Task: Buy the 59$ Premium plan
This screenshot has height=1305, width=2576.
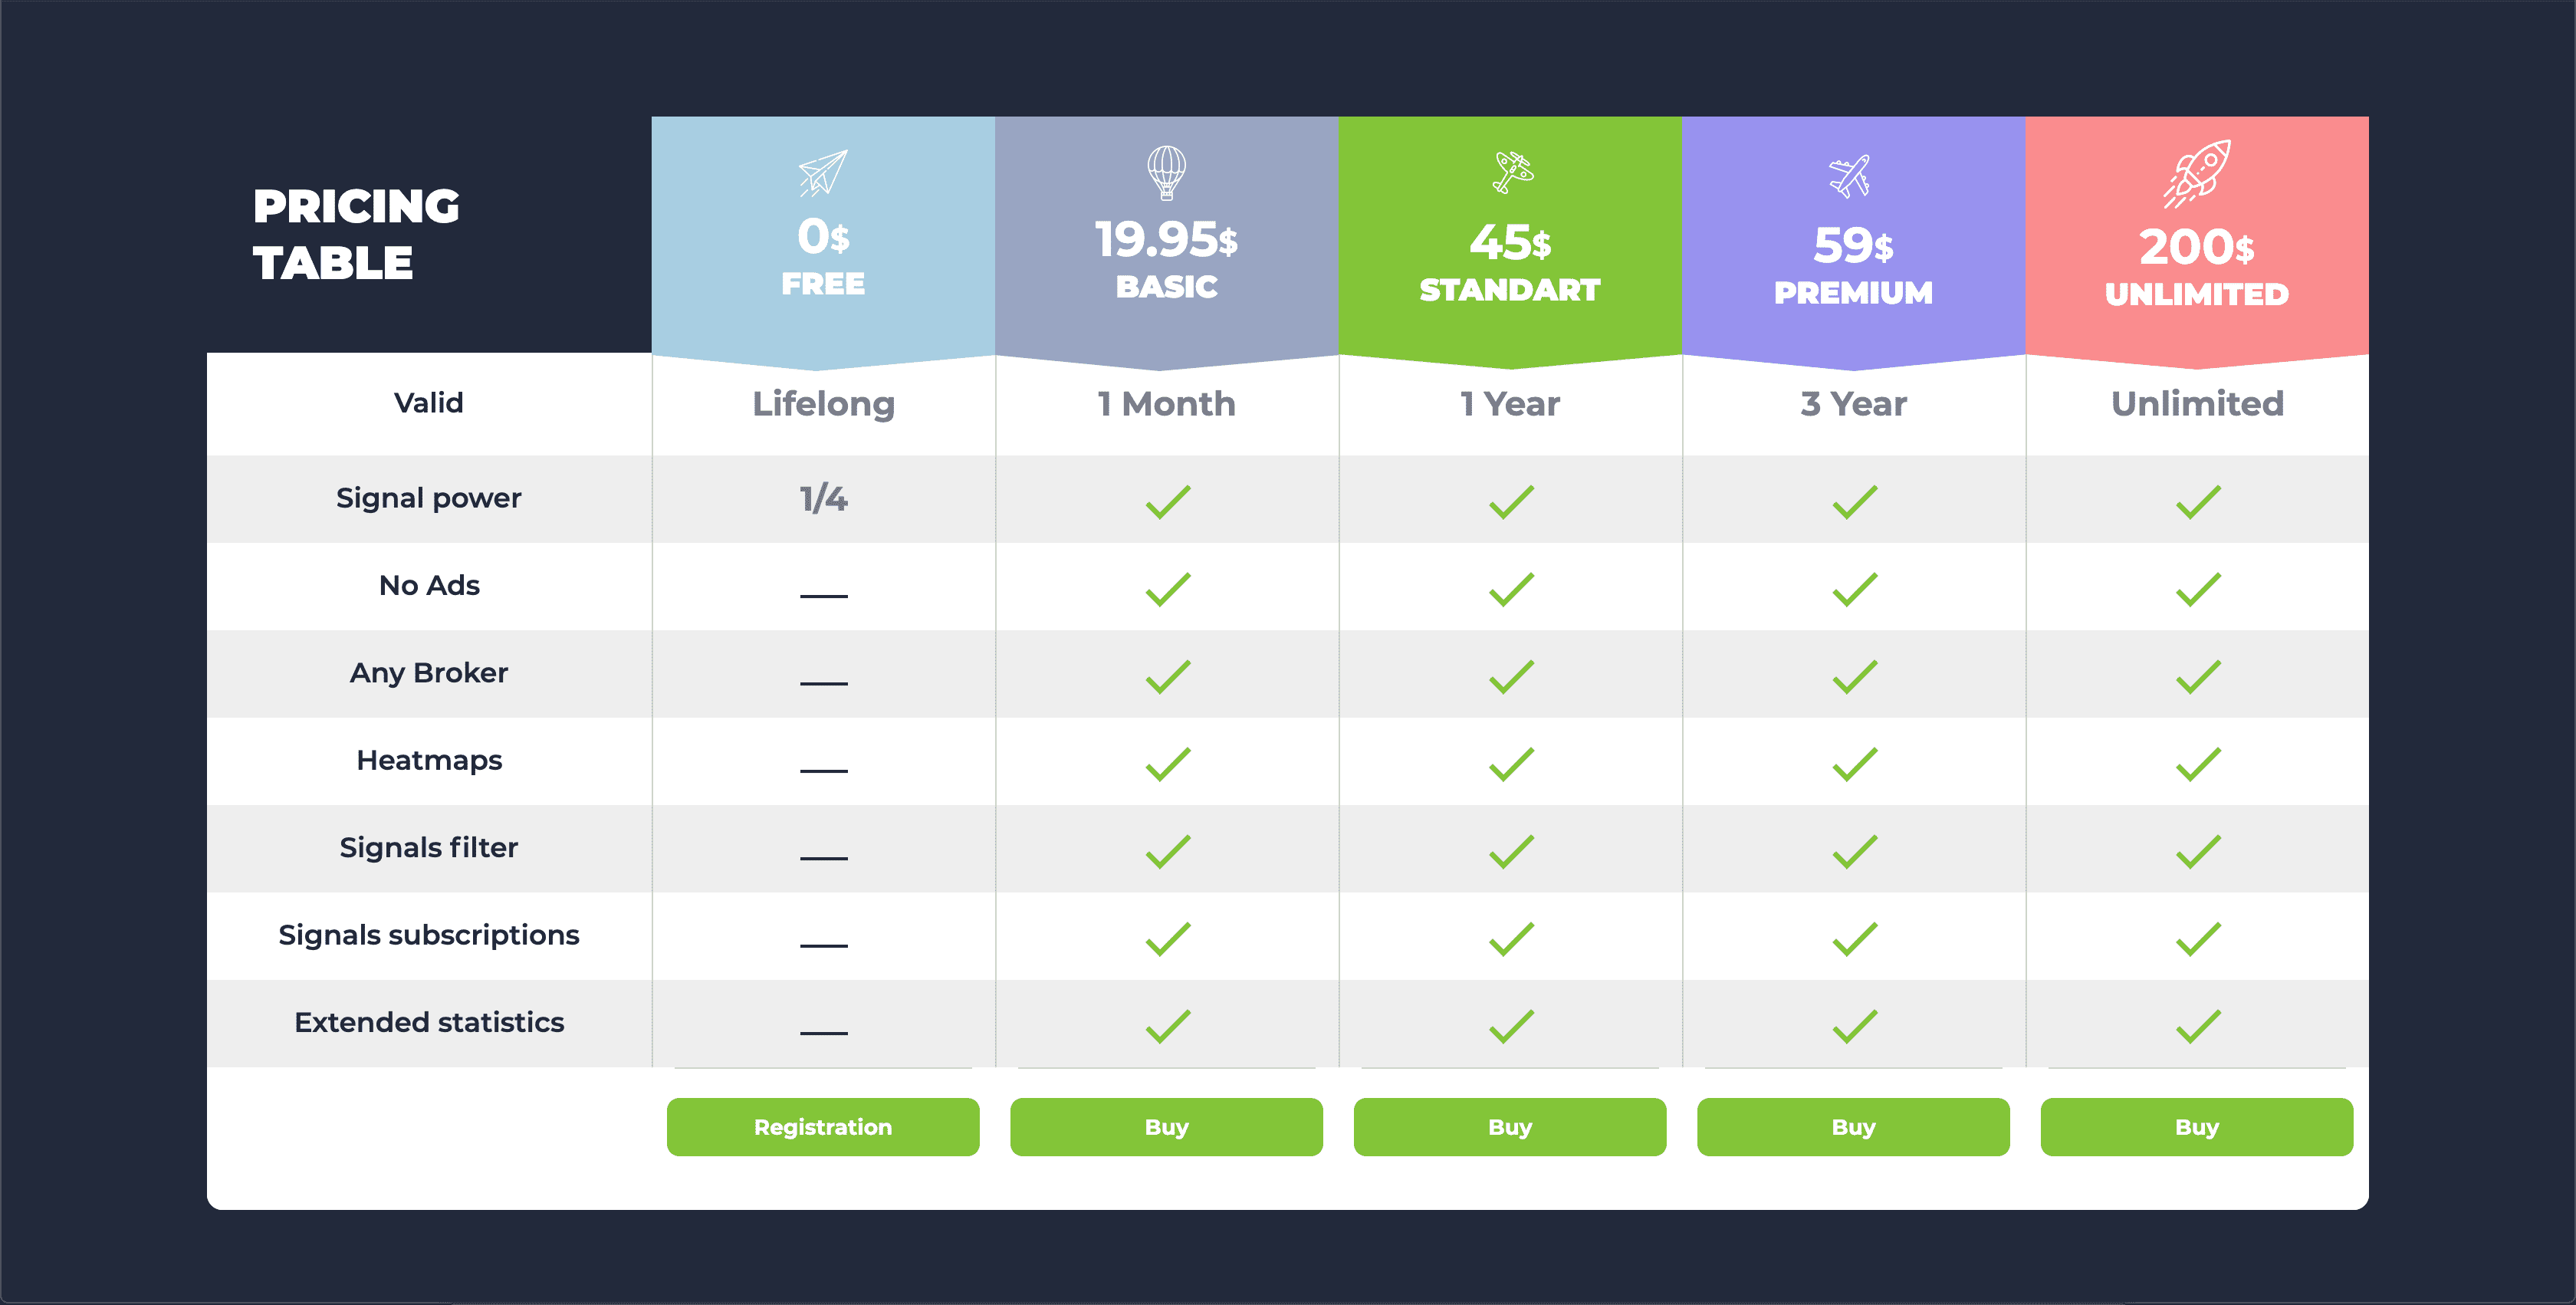Action: click(1853, 1127)
